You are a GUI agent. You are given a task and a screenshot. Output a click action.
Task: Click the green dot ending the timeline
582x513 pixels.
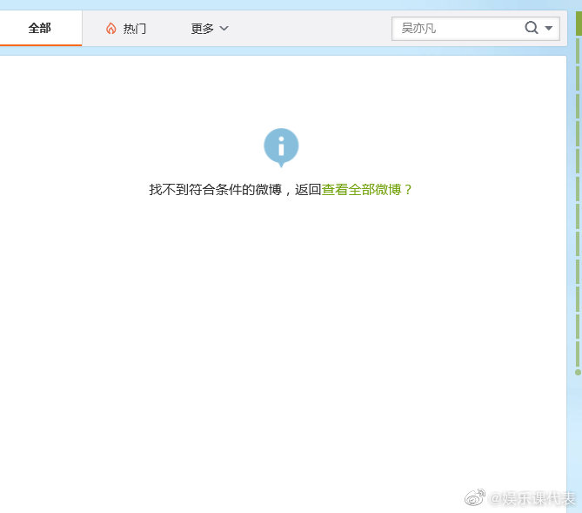(x=578, y=372)
